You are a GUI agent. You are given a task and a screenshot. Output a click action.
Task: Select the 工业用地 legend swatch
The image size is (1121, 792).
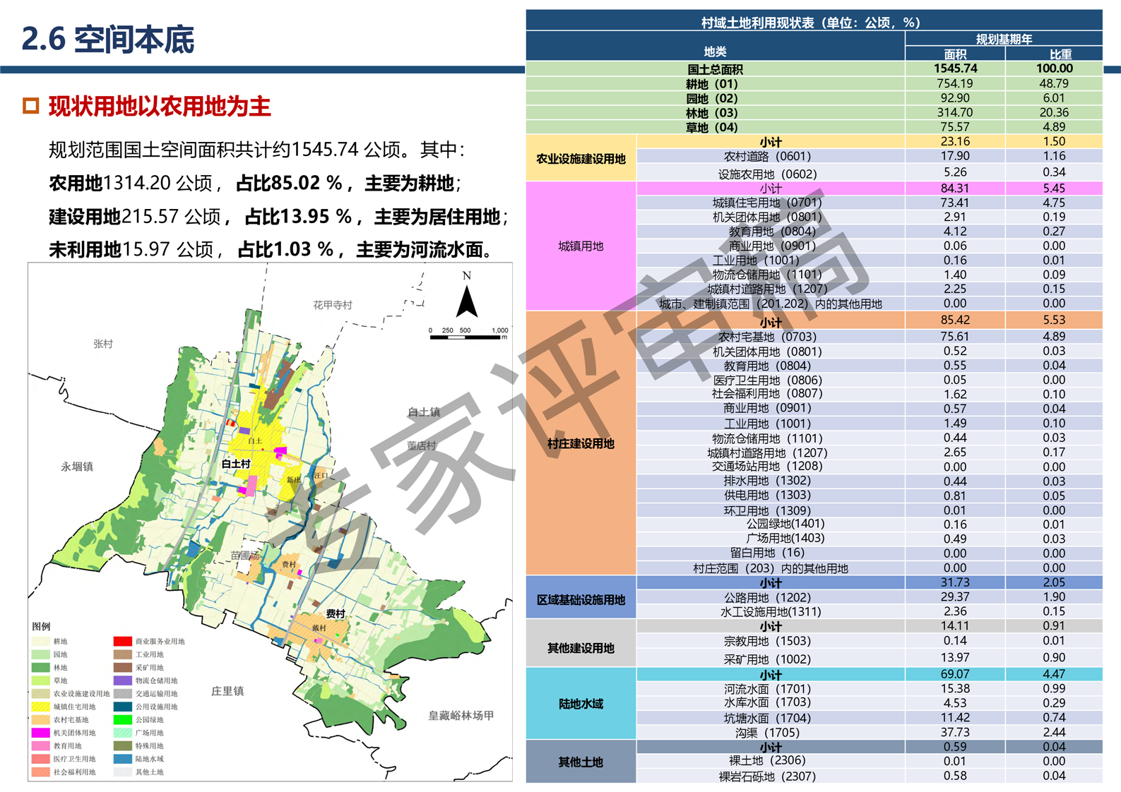coord(123,654)
